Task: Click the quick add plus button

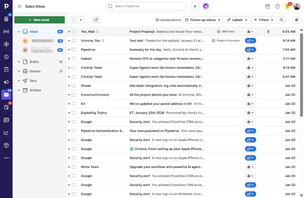Action: click(195, 6)
